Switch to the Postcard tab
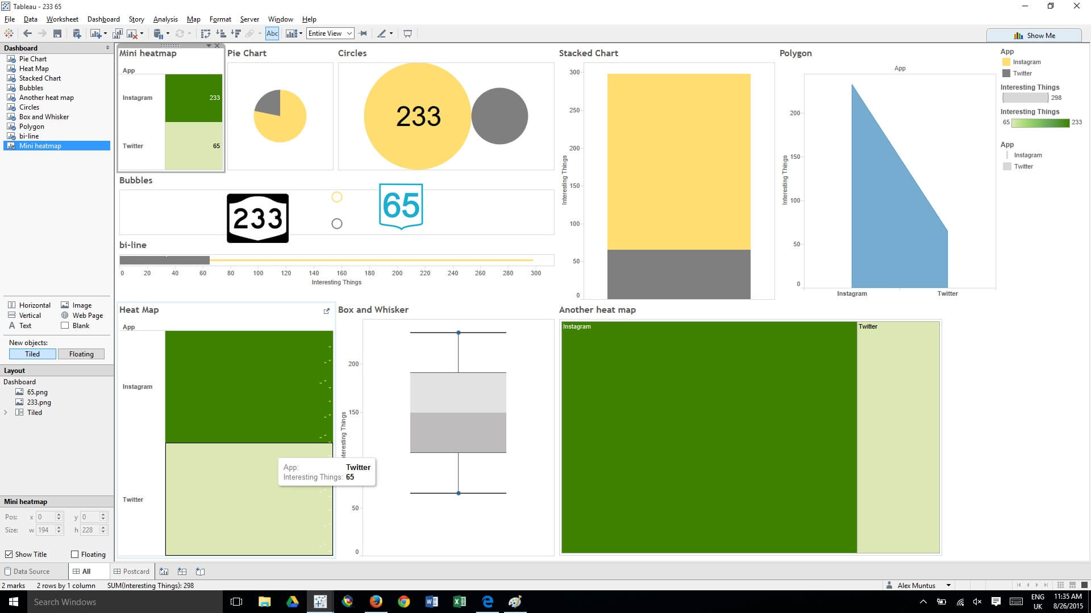1091x613 pixels. pos(131,572)
